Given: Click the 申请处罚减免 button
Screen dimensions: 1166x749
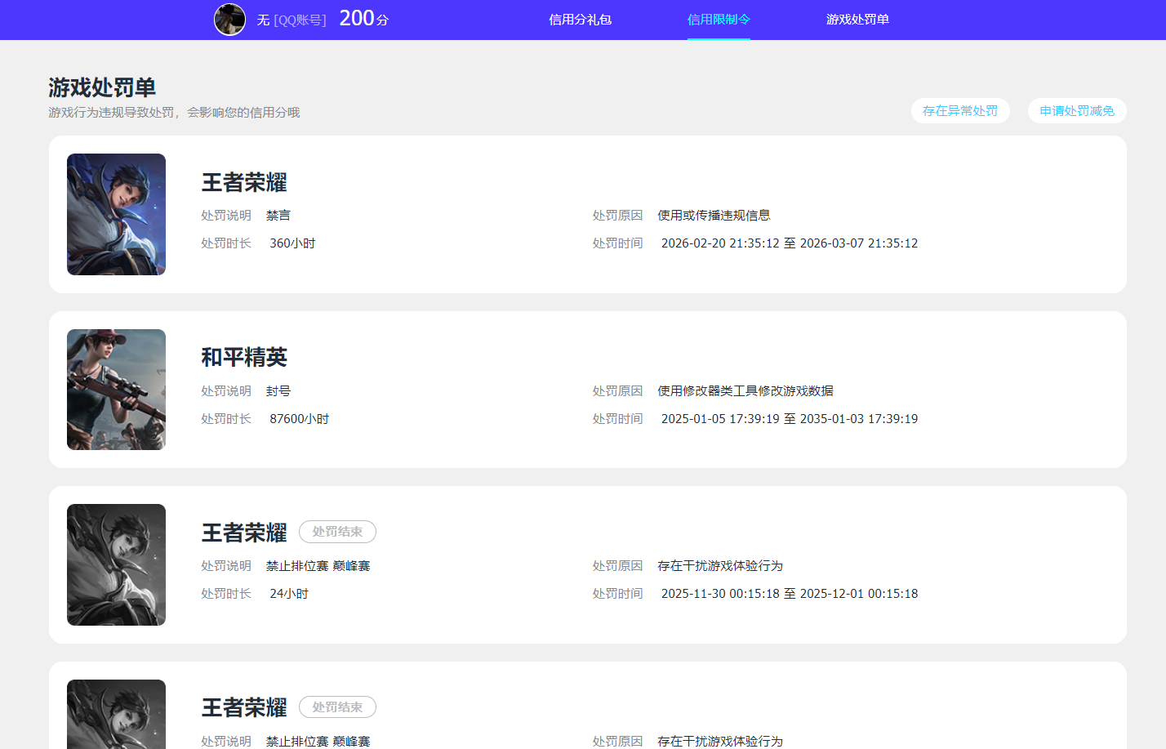Looking at the screenshot, I should click(1077, 110).
